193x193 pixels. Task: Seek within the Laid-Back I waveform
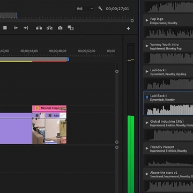pyautogui.click(x=168, y=84)
